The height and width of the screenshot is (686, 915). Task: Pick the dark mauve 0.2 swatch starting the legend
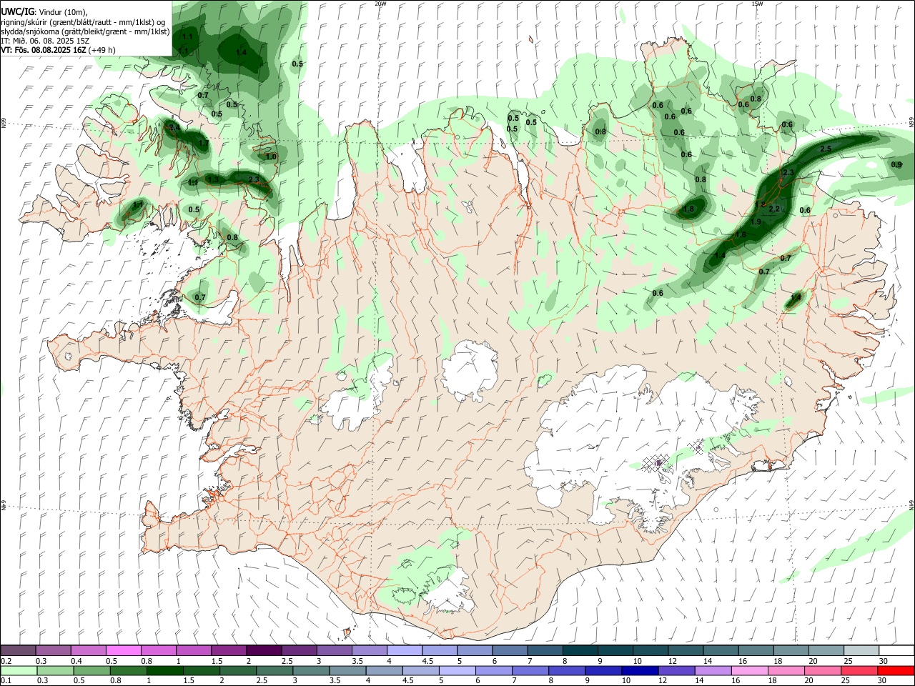click(x=18, y=650)
